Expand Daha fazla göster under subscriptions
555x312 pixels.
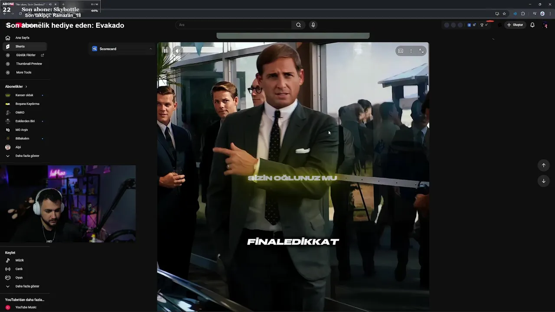pyautogui.click(x=24, y=156)
